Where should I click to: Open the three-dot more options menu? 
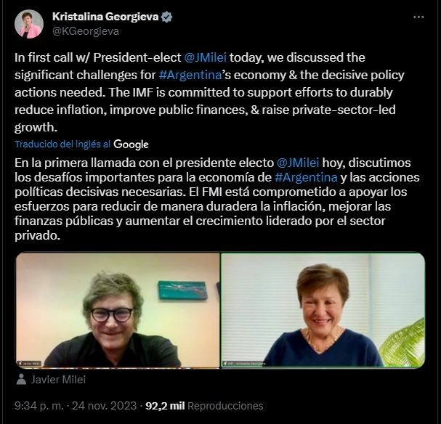click(x=418, y=17)
